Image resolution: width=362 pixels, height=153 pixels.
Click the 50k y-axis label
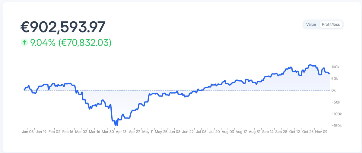[x=335, y=79]
